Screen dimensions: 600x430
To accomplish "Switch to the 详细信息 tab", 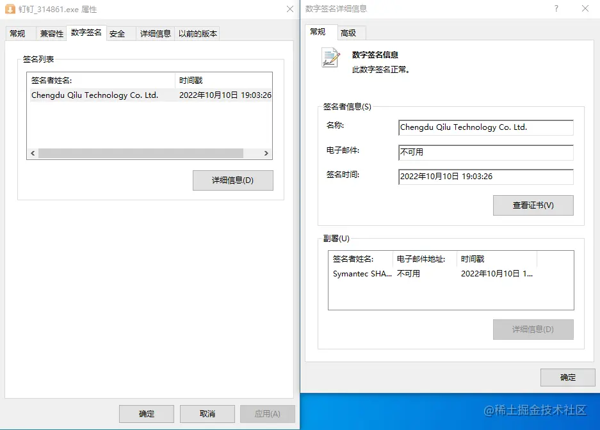I will tap(155, 33).
